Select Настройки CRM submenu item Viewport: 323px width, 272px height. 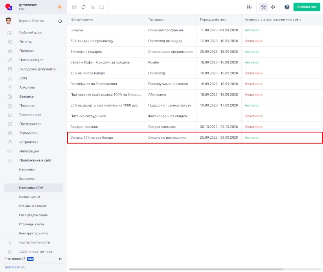point(33,188)
